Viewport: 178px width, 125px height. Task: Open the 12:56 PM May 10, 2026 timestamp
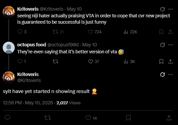[28, 103]
